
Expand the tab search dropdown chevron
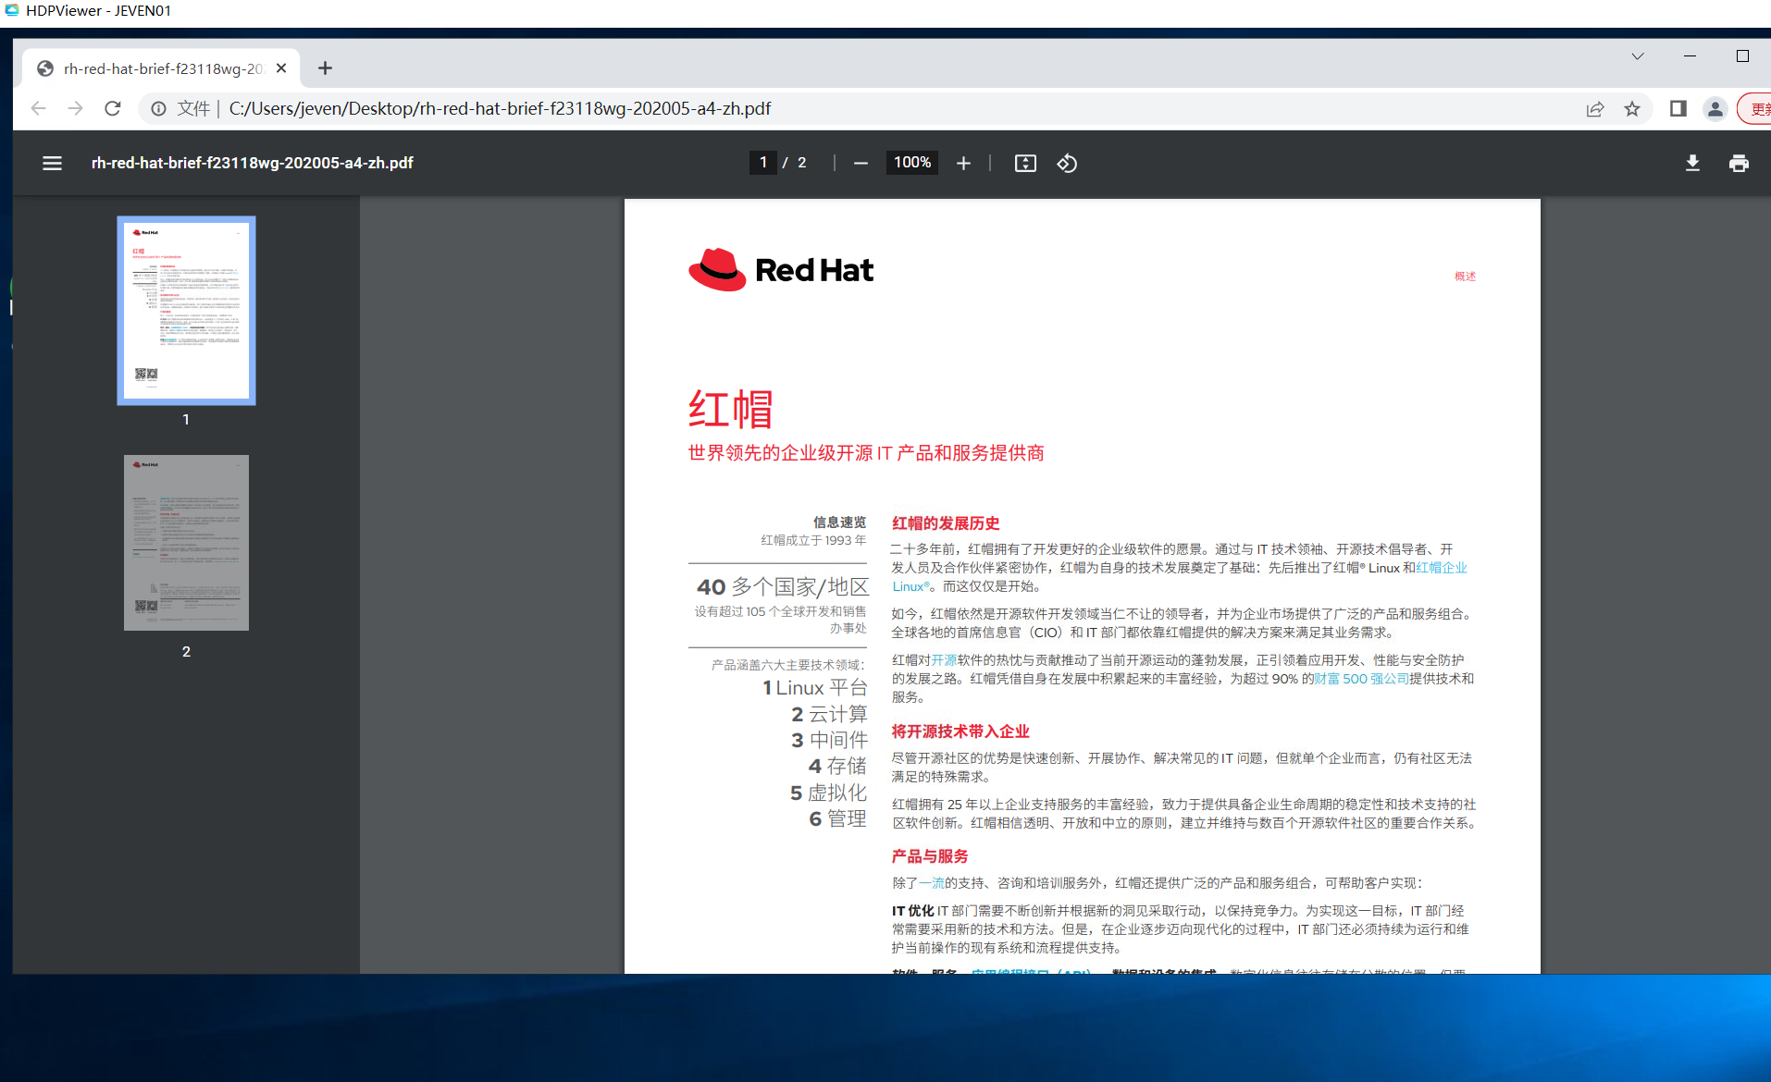[x=1637, y=55]
